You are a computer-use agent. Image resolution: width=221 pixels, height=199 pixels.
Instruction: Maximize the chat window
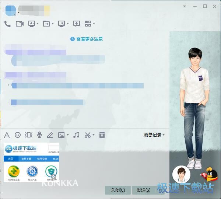point(205,6)
